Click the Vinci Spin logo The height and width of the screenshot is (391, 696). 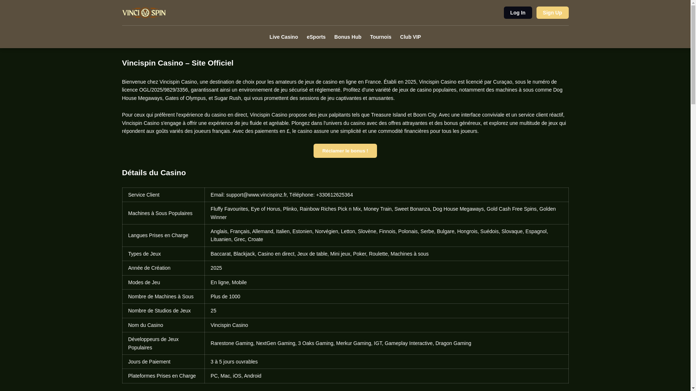coord(144,13)
